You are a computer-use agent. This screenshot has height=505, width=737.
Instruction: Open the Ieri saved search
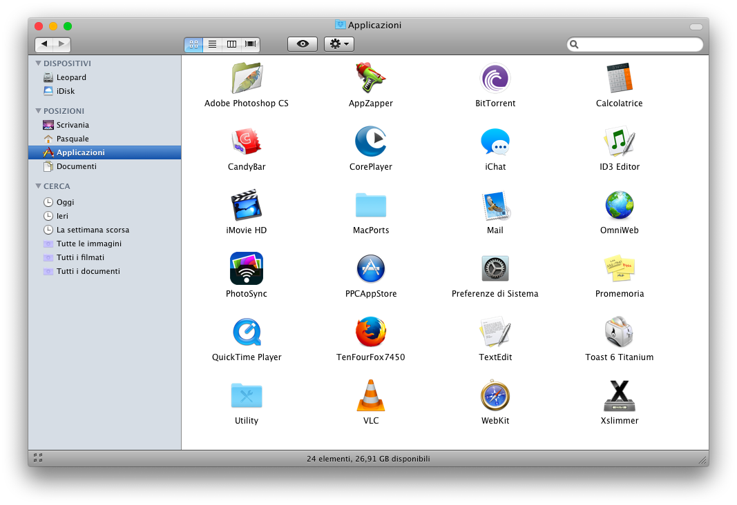[104, 216]
